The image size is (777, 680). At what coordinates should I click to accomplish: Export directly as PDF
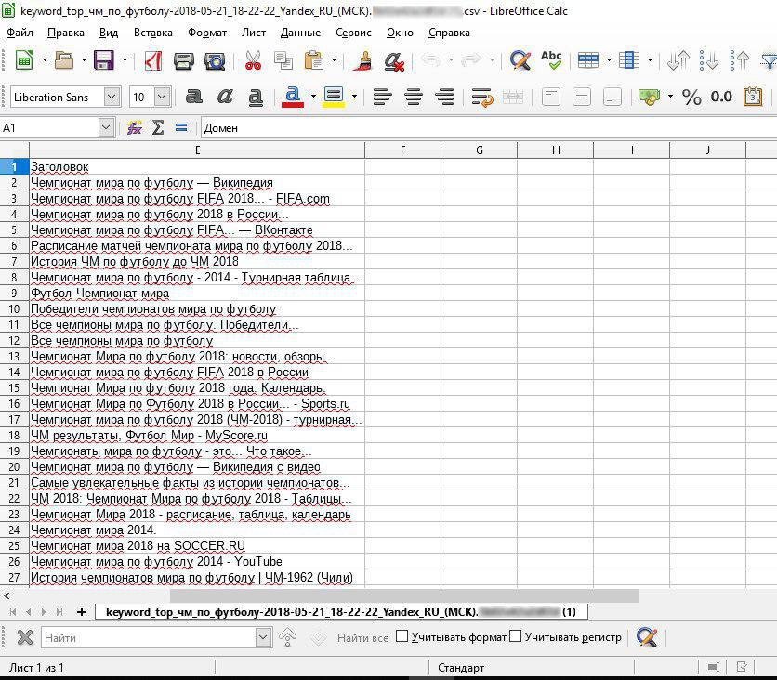point(153,61)
